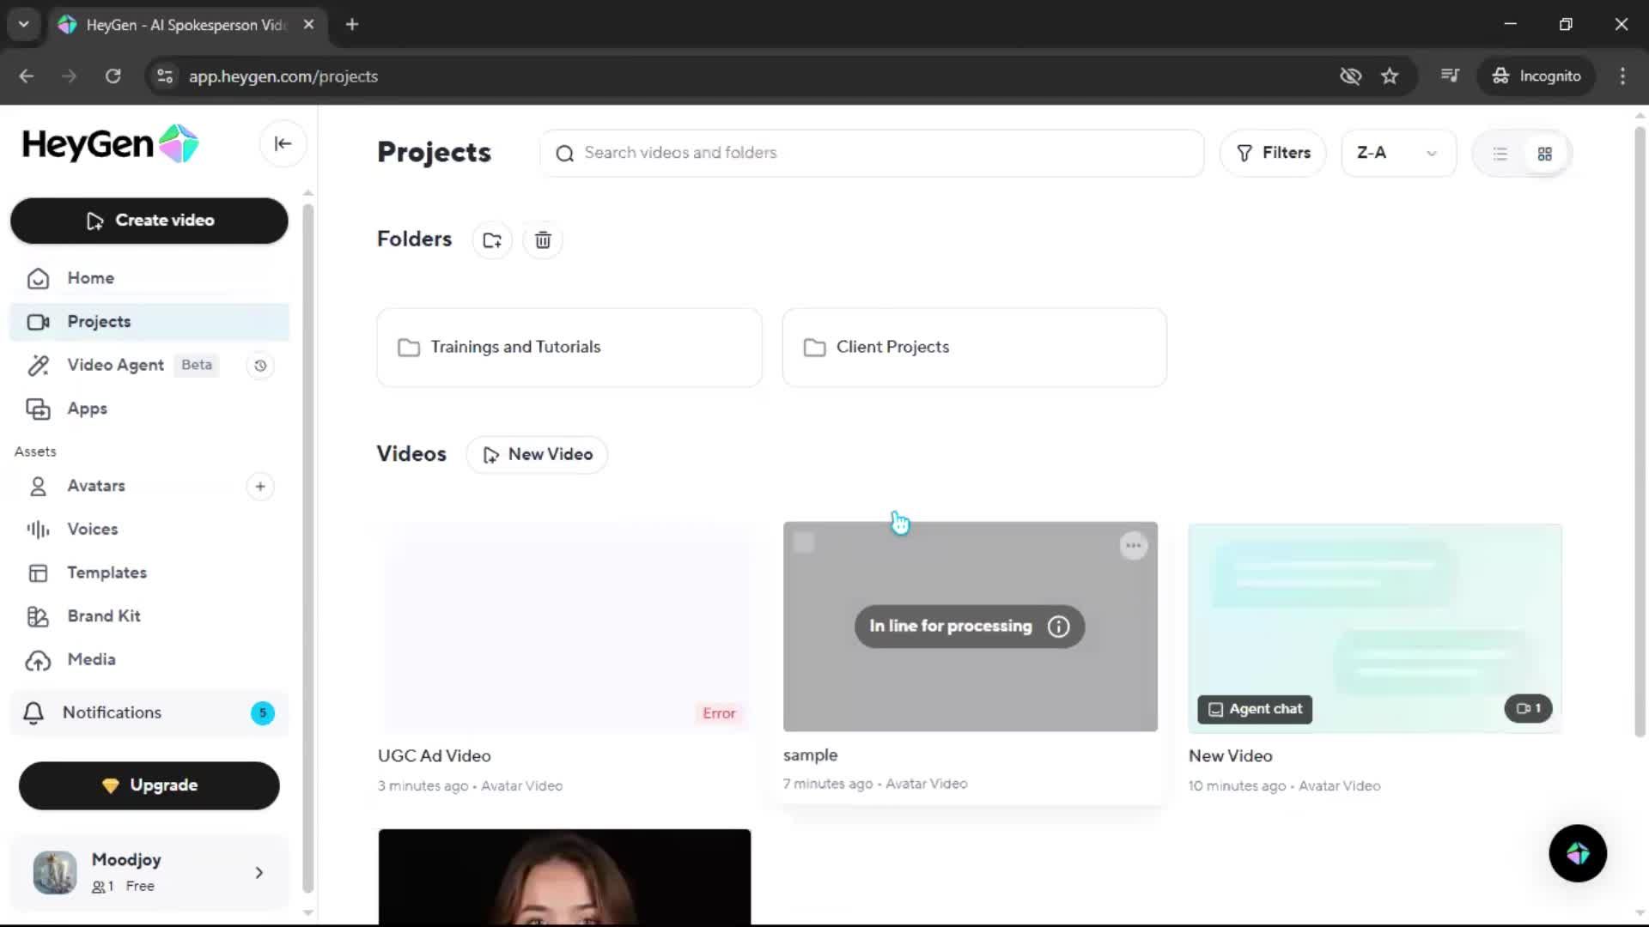This screenshot has height=927, width=1649.
Task: Click the search videos and folders field
Action: [x=872, y=153]
